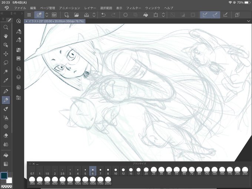
Task: Open the Layer palette stack icon
Action: pos(19,77)
